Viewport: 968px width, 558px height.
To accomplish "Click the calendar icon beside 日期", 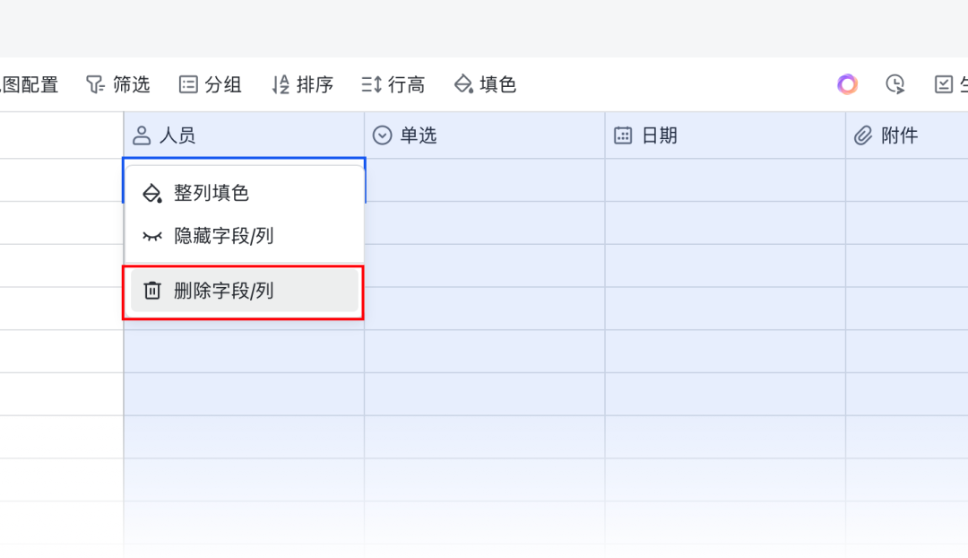I will click(622, 135).
